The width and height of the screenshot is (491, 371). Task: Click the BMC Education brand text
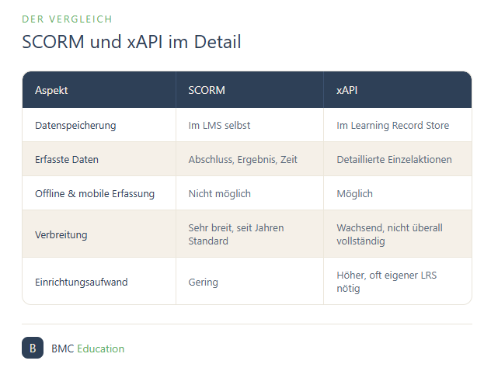(88, 348)
